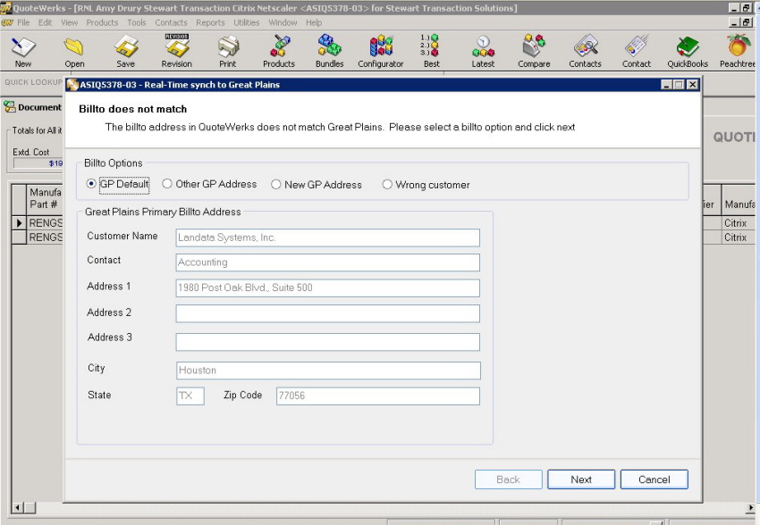Open a document with the Open icon

coord(74,51)
